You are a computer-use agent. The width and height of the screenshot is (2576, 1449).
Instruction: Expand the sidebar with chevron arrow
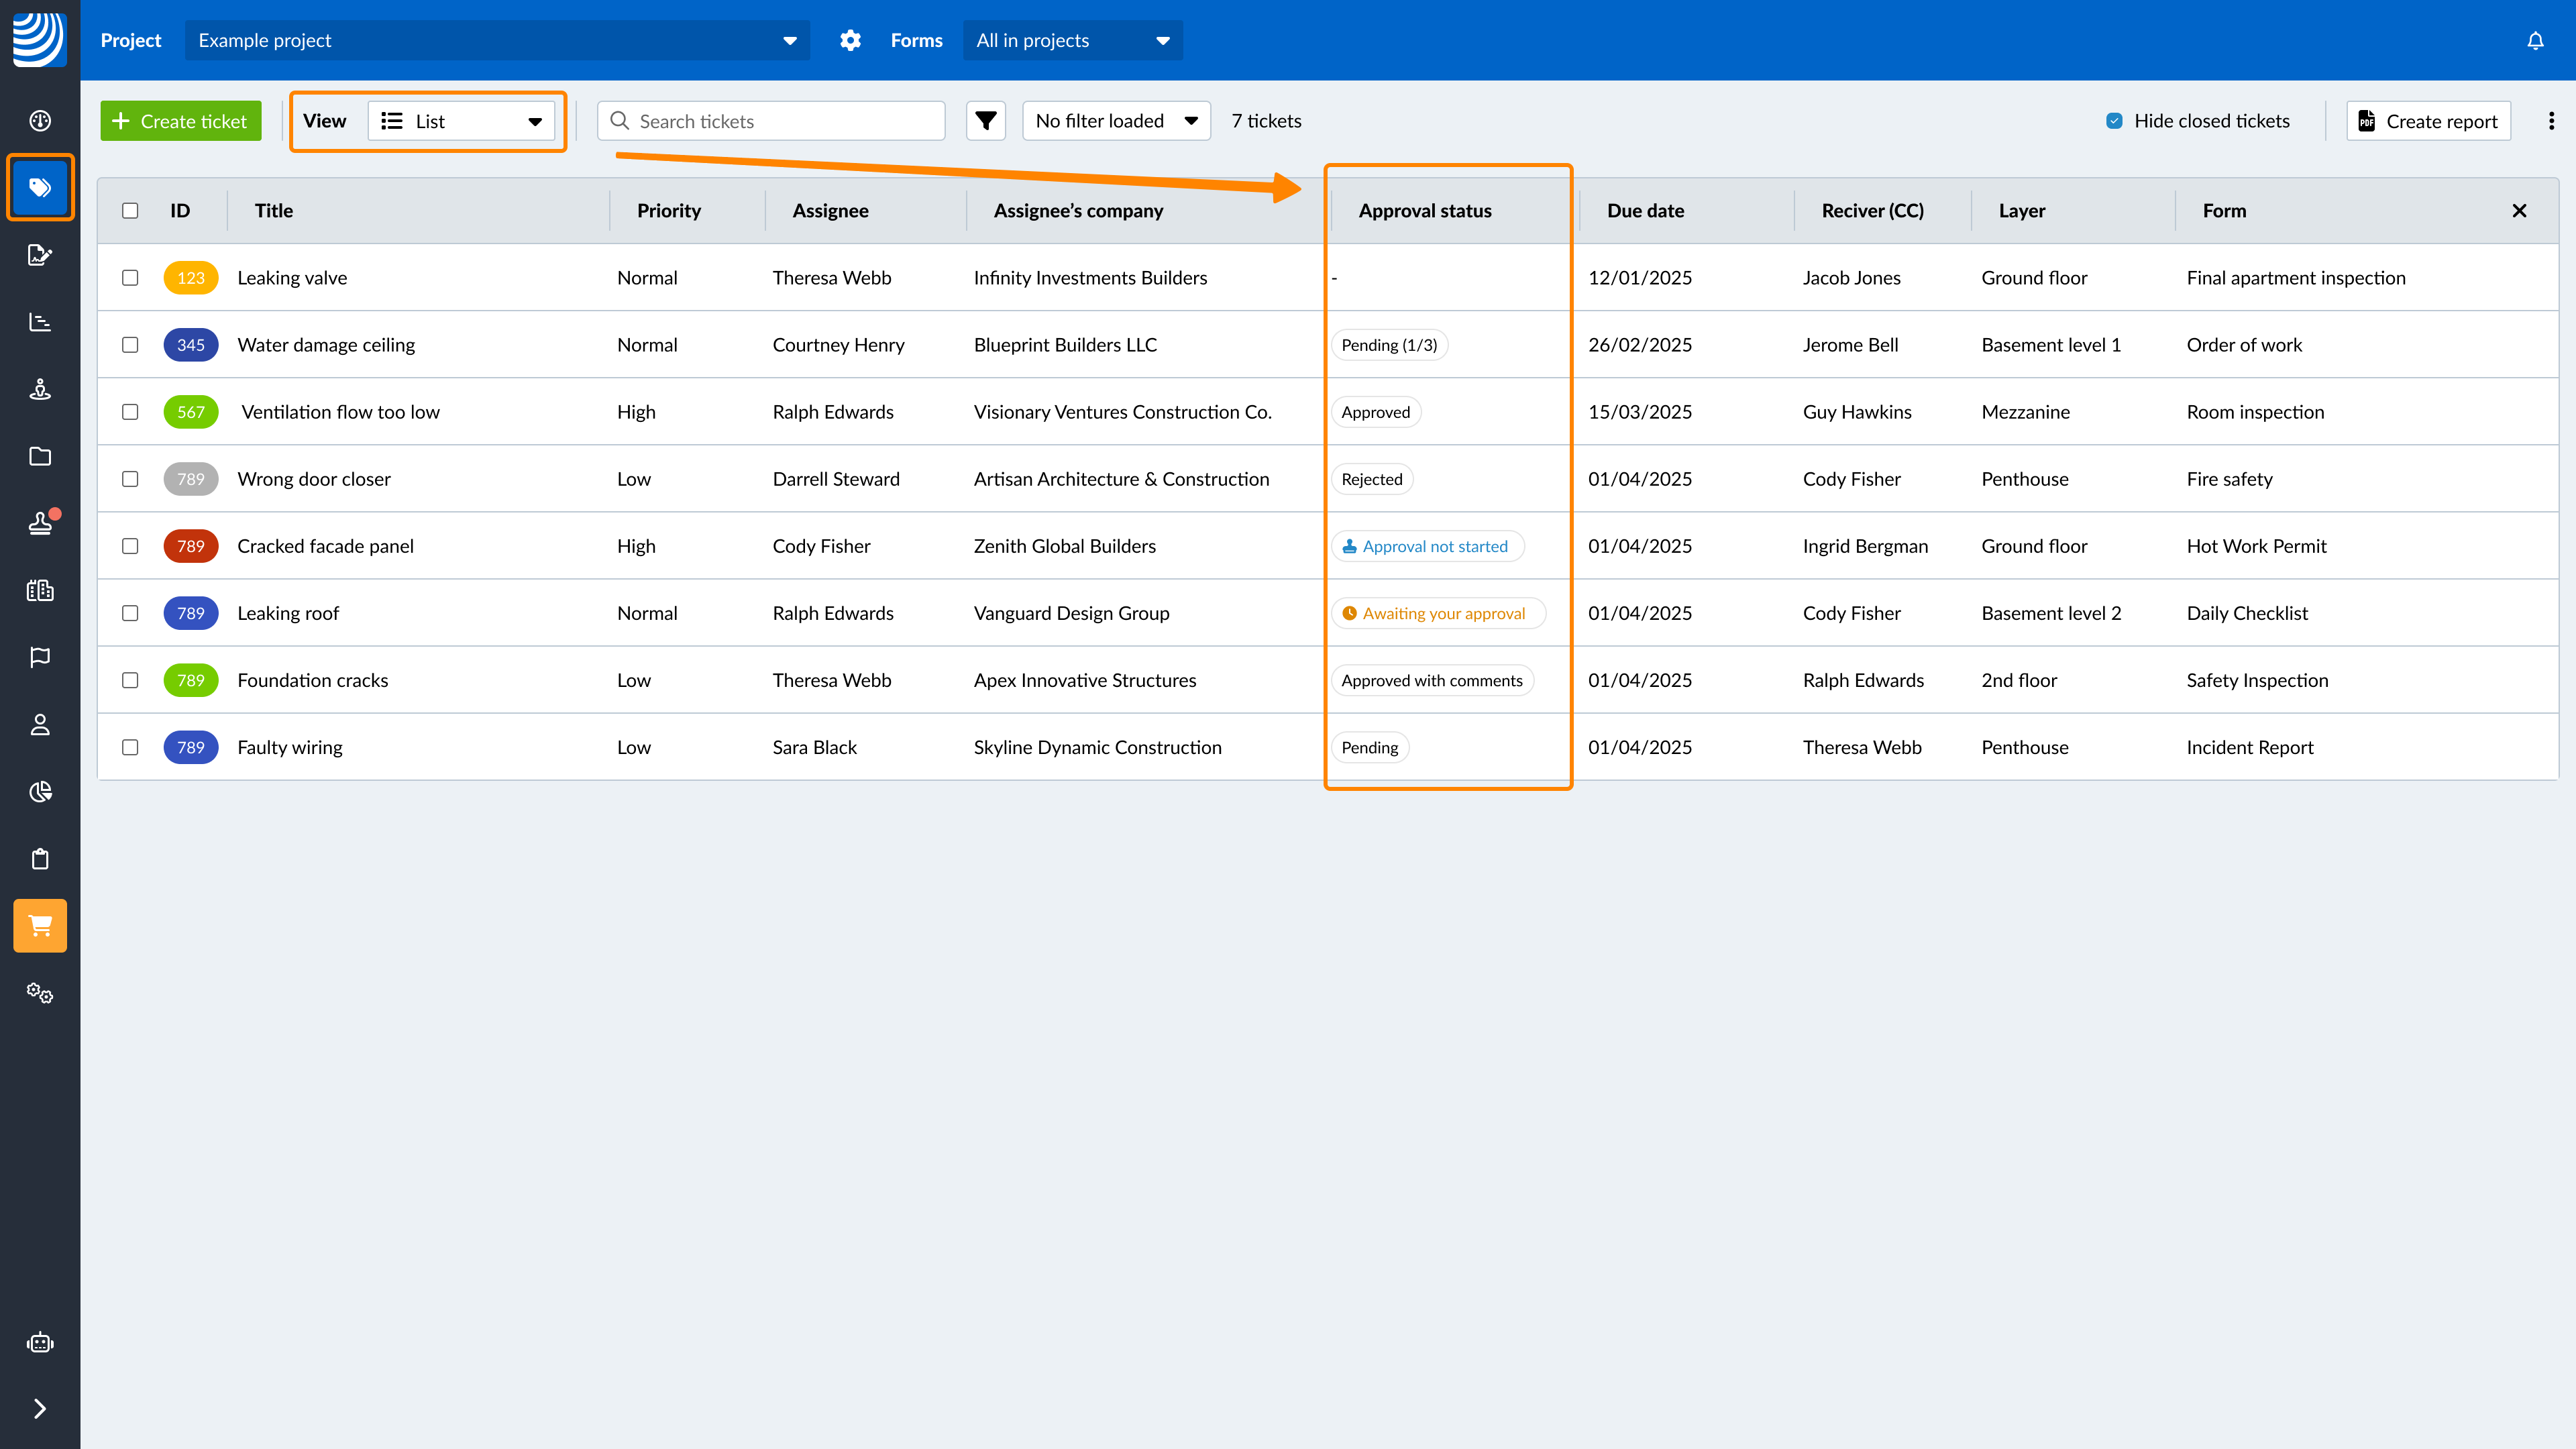tap(40, 1408)
